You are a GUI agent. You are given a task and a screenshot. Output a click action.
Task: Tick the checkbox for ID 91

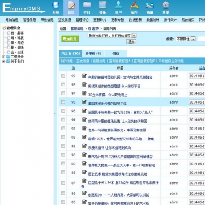[63, 146]
